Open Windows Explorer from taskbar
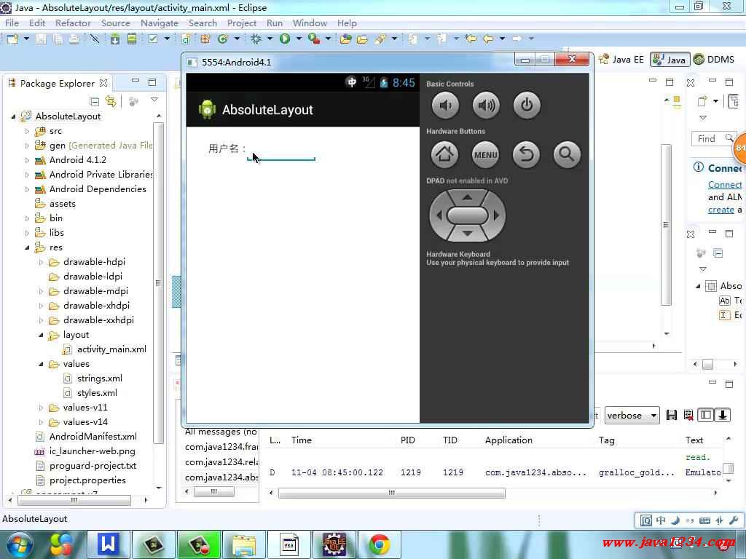The height and width of the screenshot is (559, 746). click(x=243, y=544)
